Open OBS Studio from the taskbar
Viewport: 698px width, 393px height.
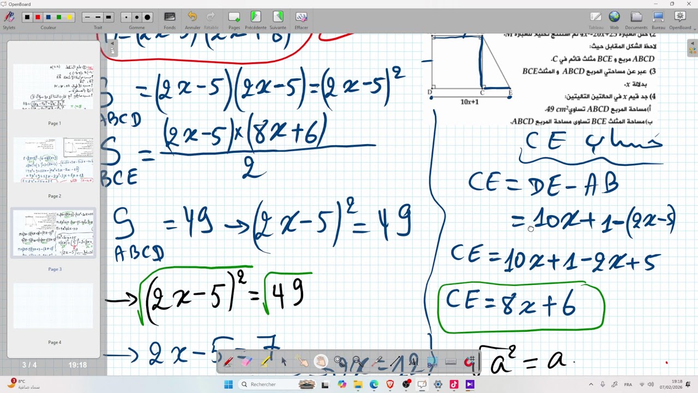tap(406, 384)
